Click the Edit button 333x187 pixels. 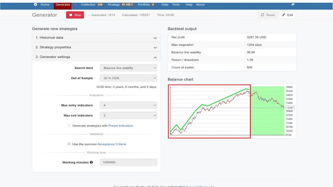point(287,15)
